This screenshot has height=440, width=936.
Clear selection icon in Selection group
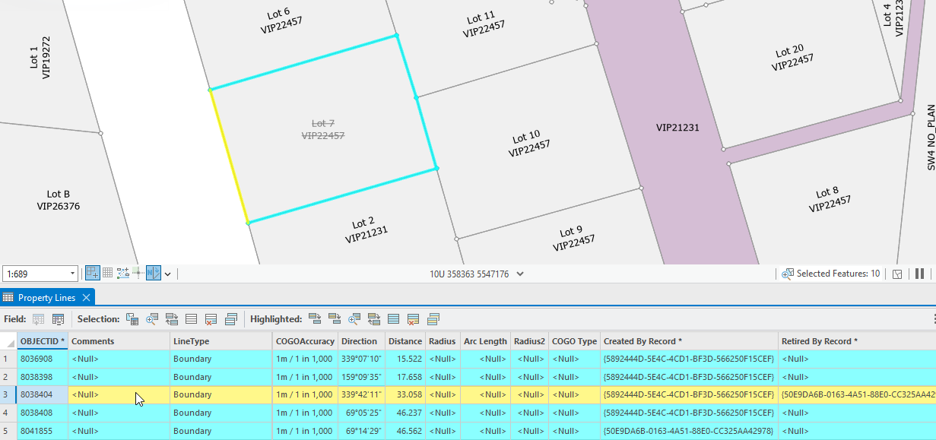pyautogui.click(x=192, y=319)
